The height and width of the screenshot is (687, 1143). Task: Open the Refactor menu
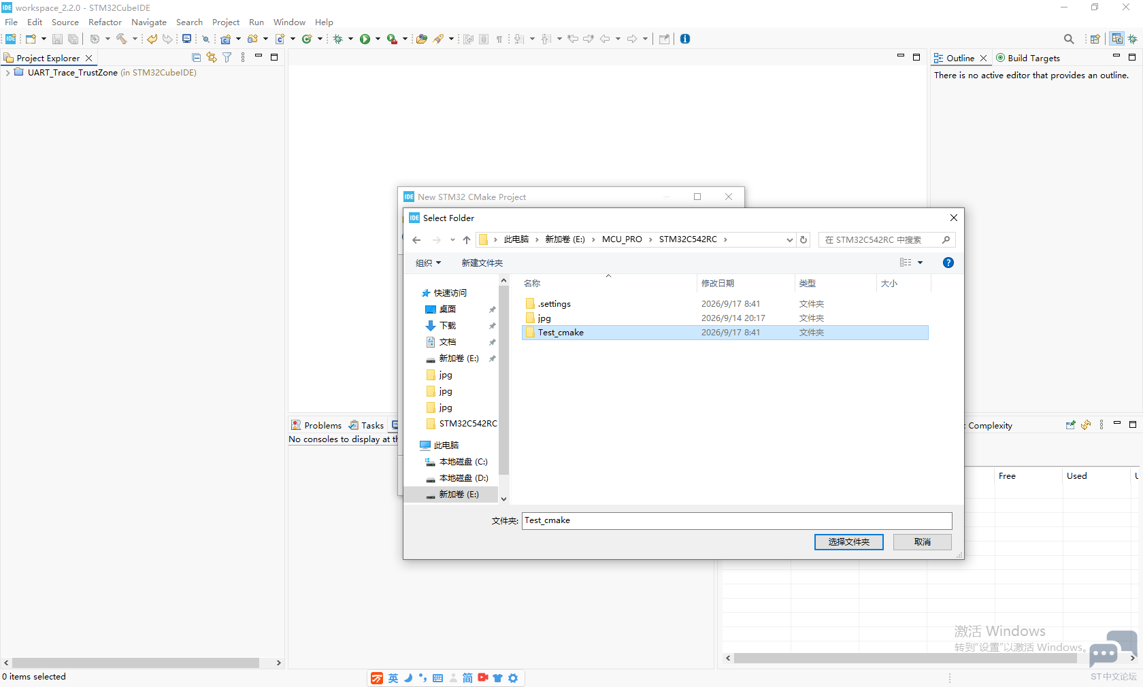(x=105, y=22)
